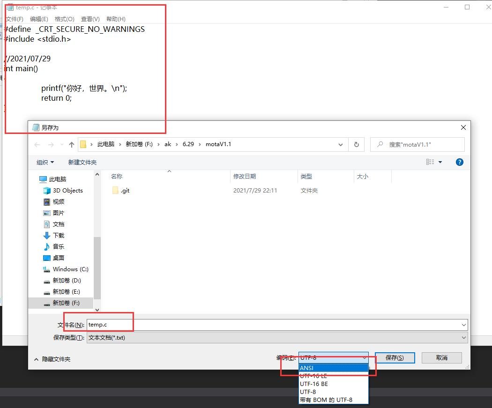
Task: Click motaV1.1 in address breadcrumb
Action: point(218,144)
